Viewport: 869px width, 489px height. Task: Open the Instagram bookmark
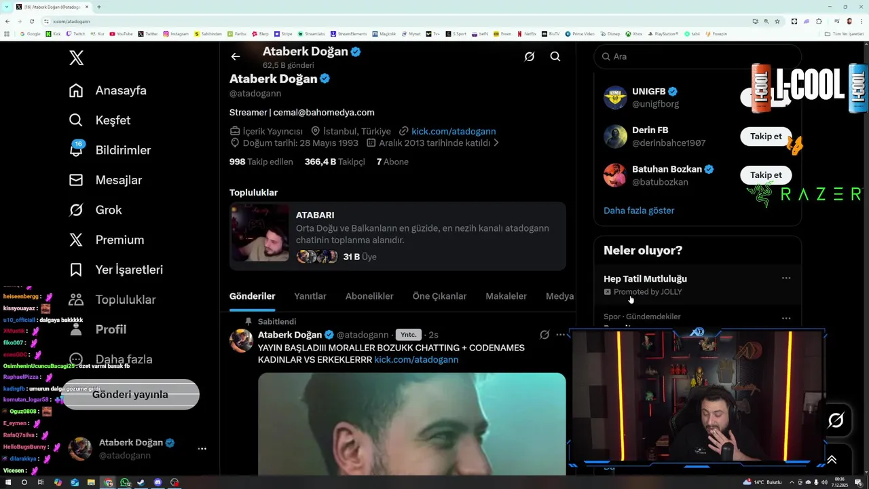point(176,34)
